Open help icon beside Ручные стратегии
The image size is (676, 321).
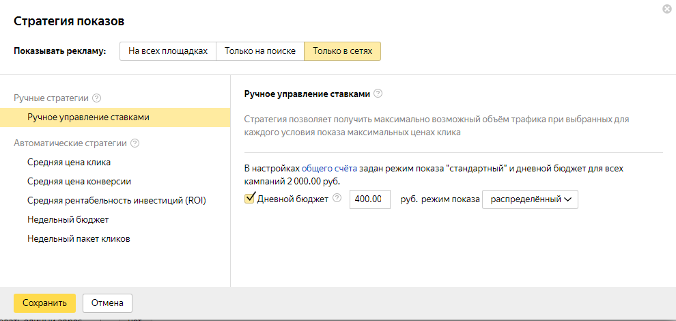pyautogui.click(x=97, y=98)
